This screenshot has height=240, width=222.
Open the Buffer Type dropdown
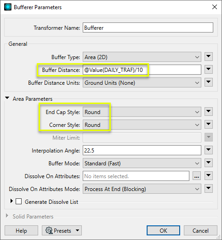142,57
